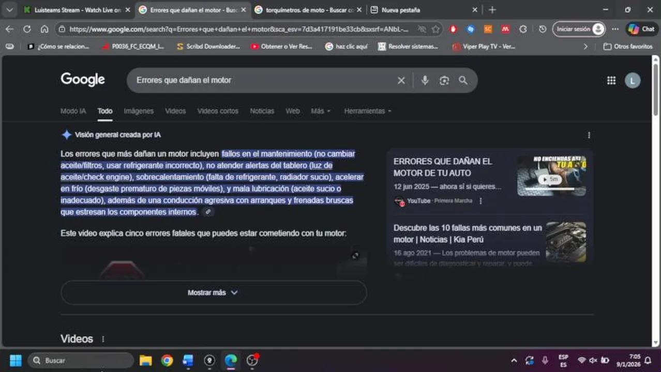Select the Videos search tab

[x=175, y=111]
